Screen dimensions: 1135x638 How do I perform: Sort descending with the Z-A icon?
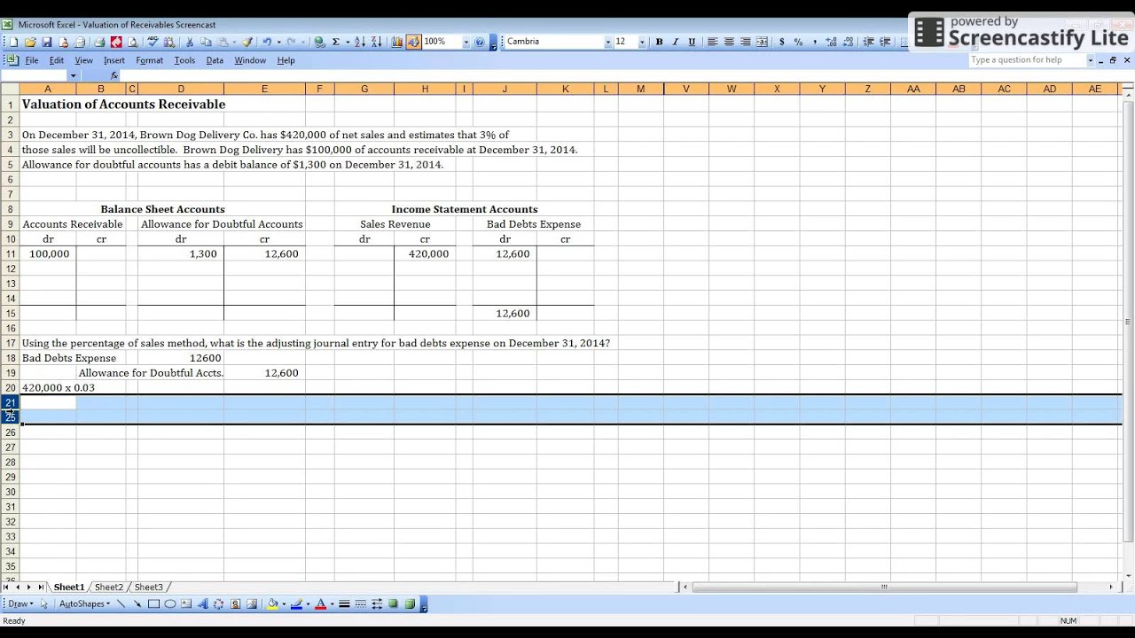pos(377,42)
